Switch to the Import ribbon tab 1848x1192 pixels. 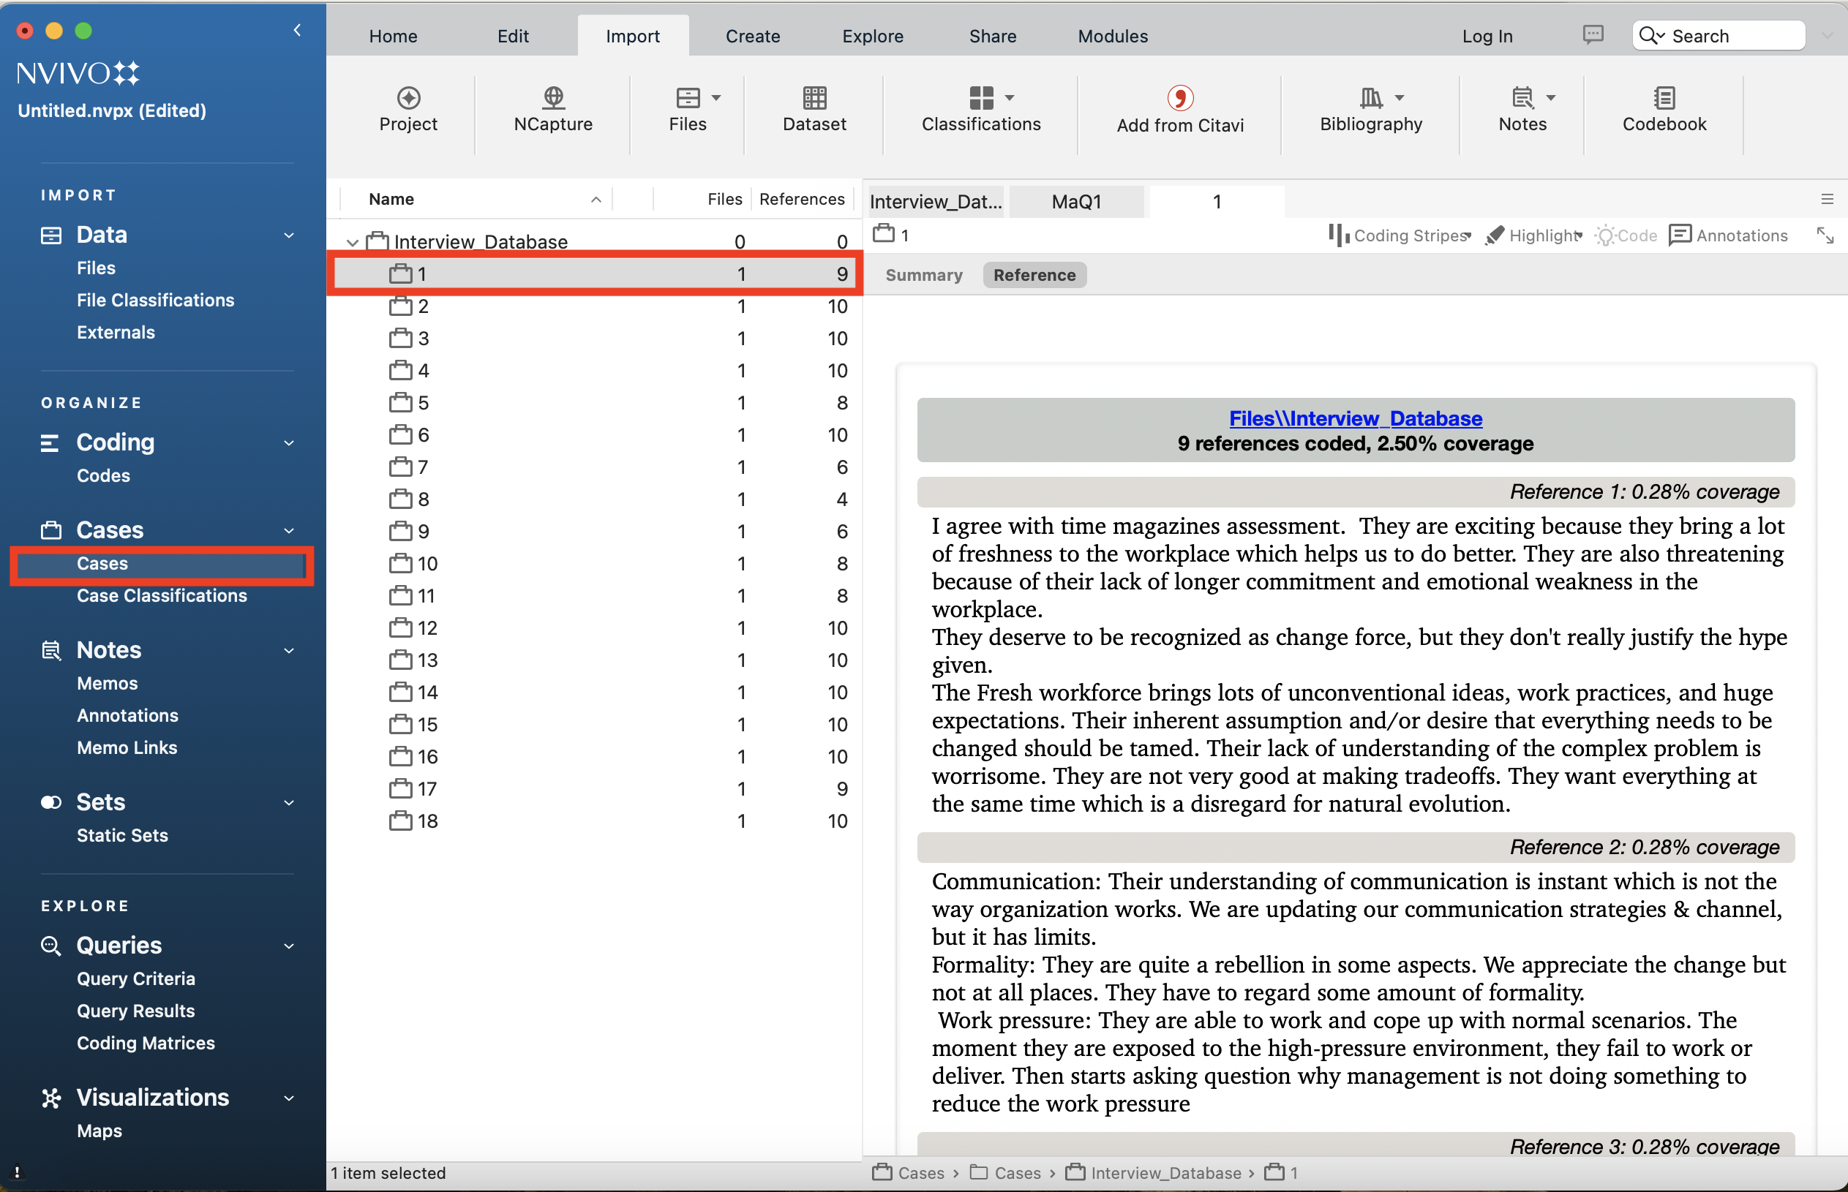[633, 37]
